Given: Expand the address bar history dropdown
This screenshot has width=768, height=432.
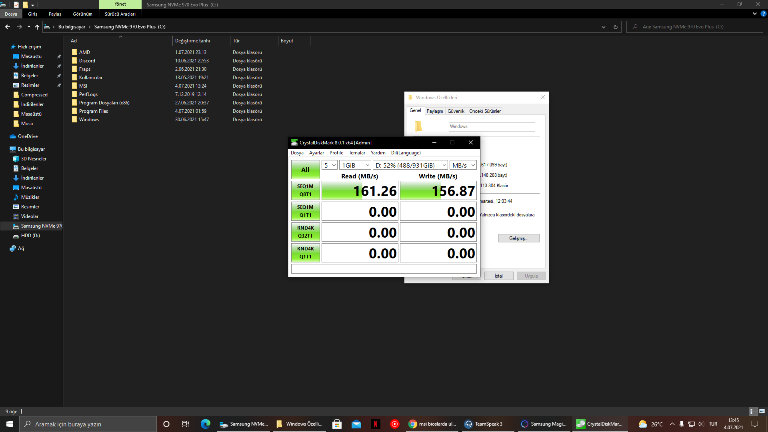Looking at the screenshot, I should pos(603,27).
